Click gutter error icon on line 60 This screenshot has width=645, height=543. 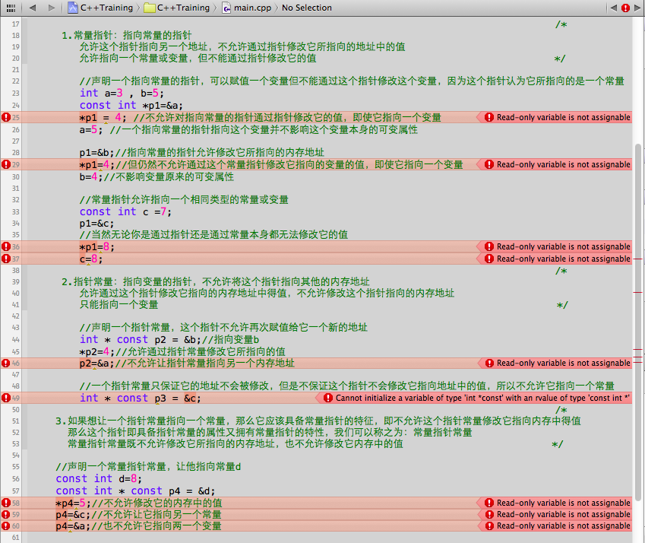6,526
